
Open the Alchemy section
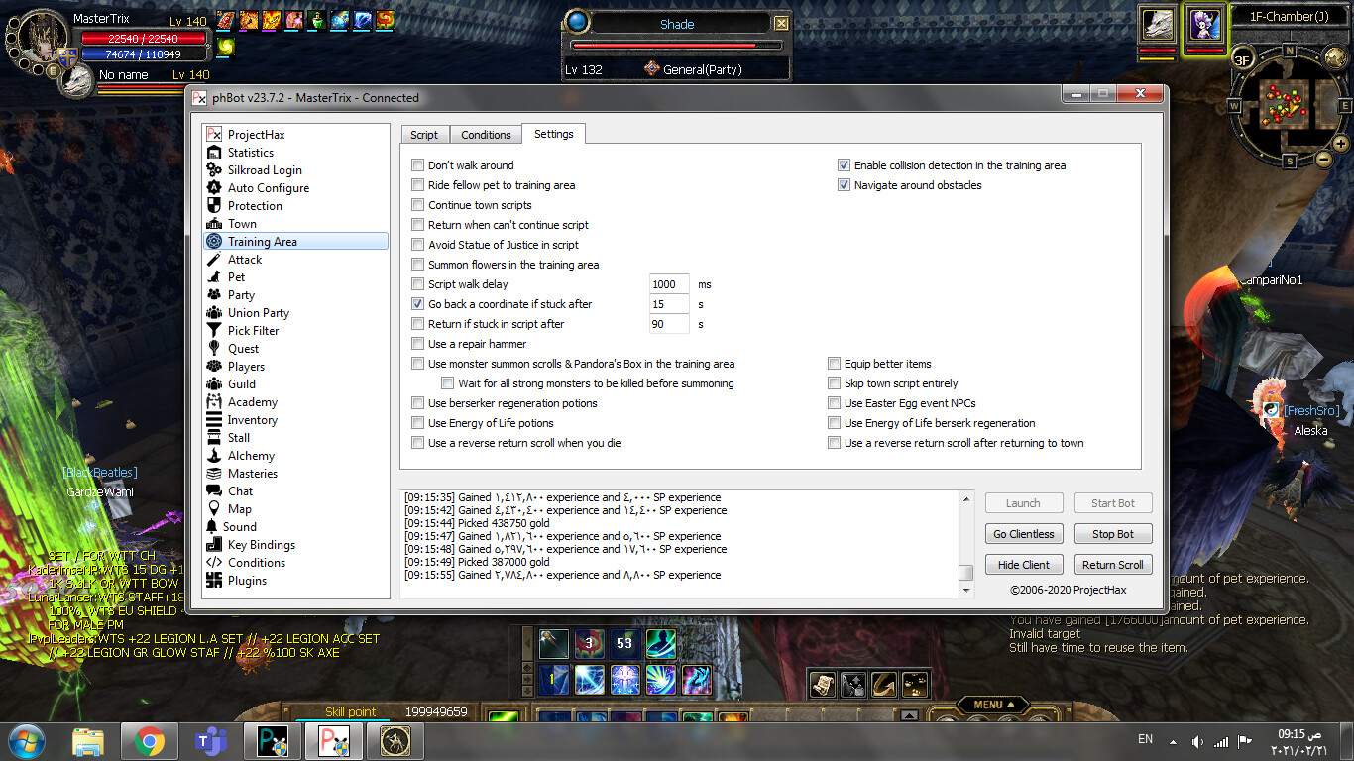[251, 456]
